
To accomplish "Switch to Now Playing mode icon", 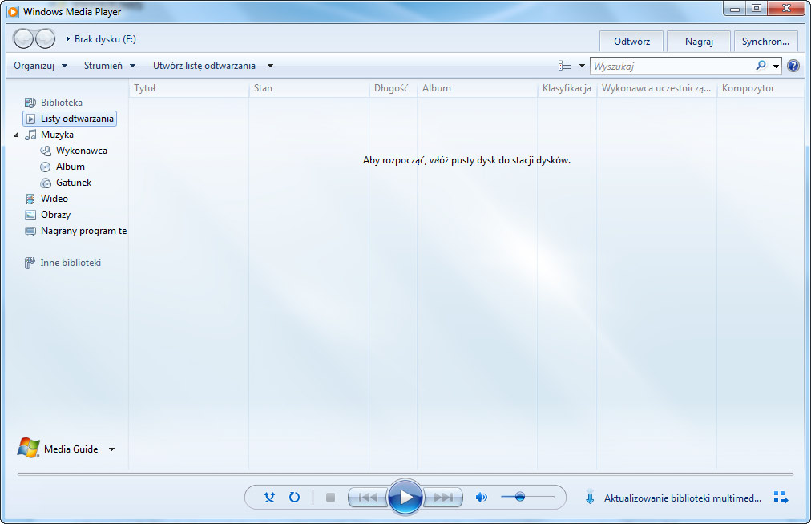I will [x=781, y=497].
